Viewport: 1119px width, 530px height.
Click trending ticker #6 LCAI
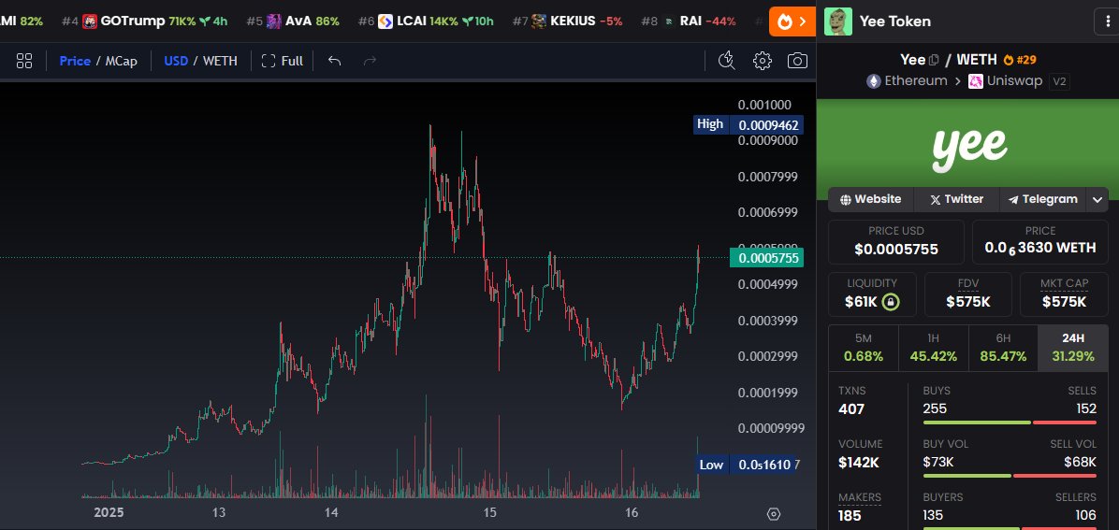pyautogui.click(x=426, y=21)
